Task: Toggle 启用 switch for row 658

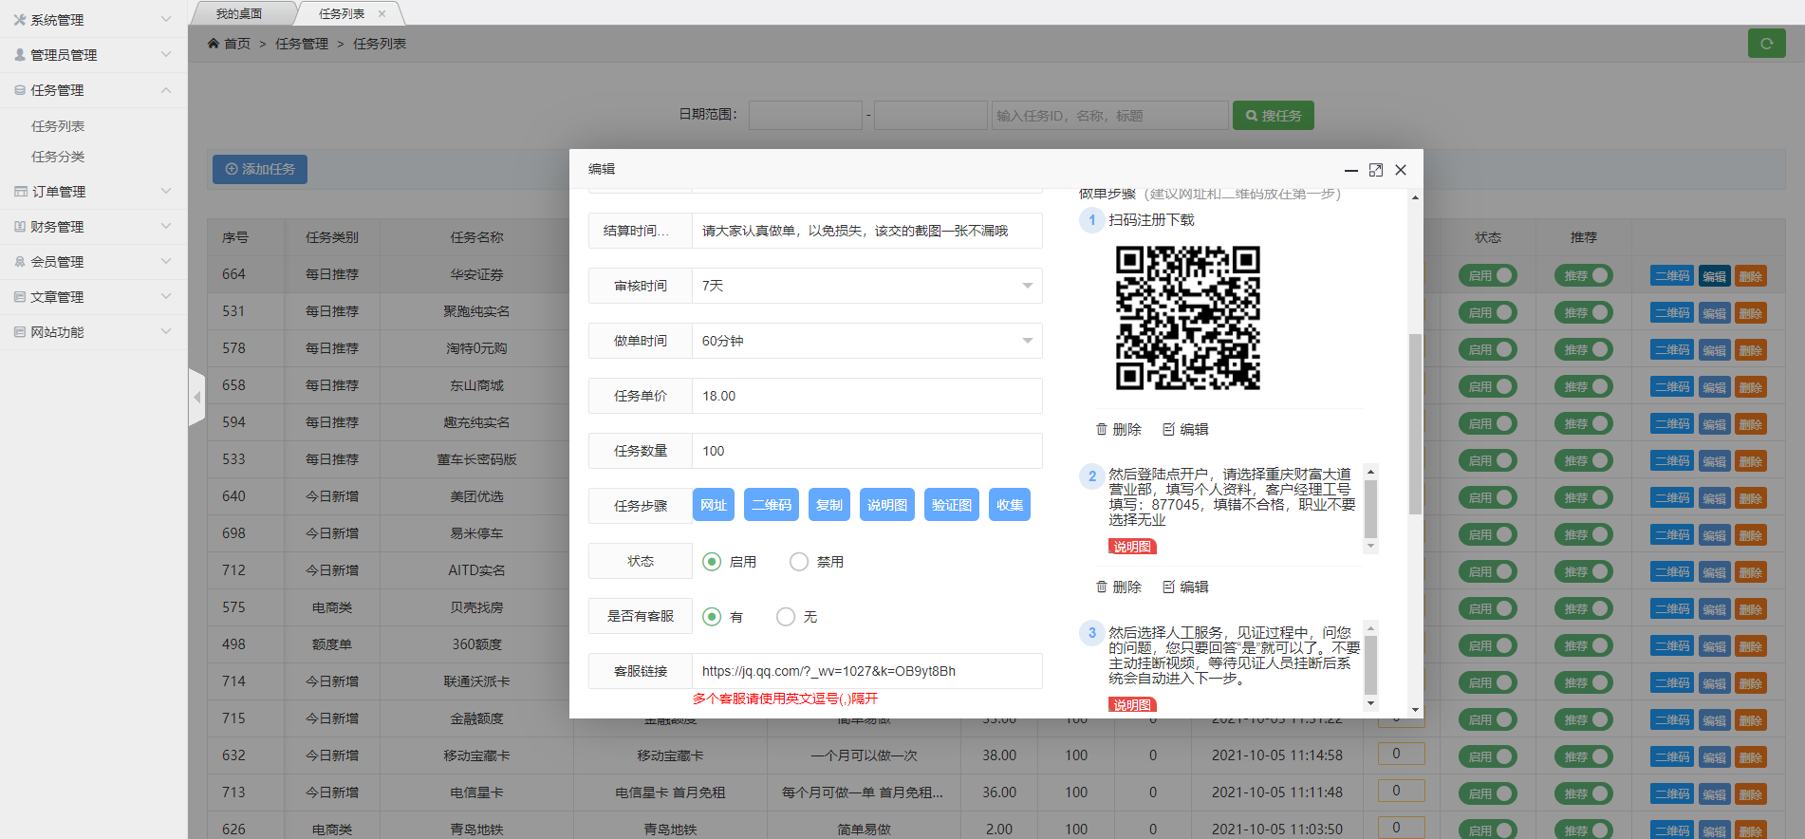Action: (1488, 386)
